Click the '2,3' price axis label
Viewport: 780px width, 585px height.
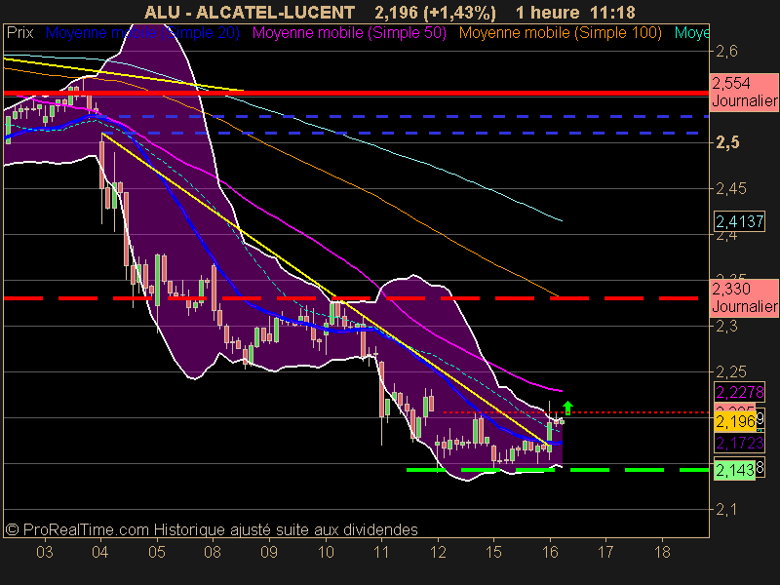coord(726,327)
